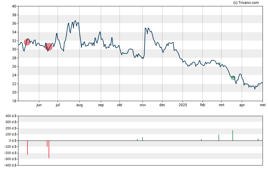
Task: Click the tall red bar near -280 d.$
Action: tap(49, 149)
